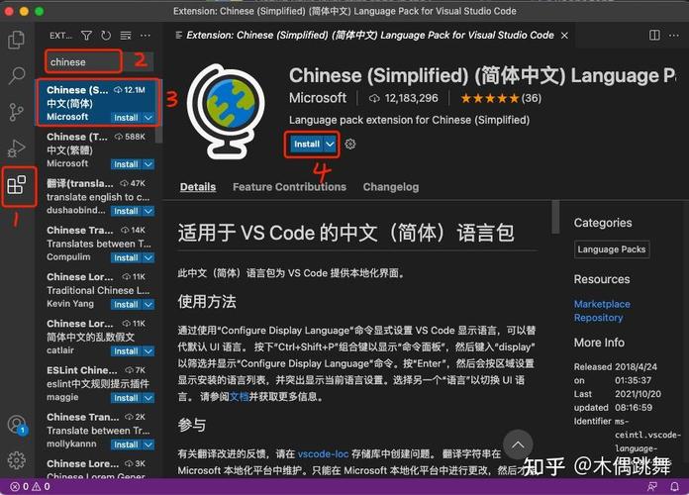Expand install options for Kevin Yang extension
Screen dimensions: 689x495
148,304
